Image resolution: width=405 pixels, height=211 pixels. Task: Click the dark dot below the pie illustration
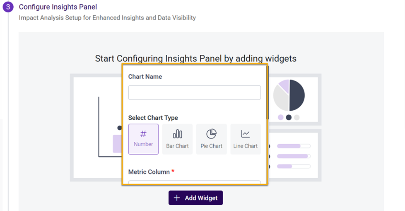[289, 117]
